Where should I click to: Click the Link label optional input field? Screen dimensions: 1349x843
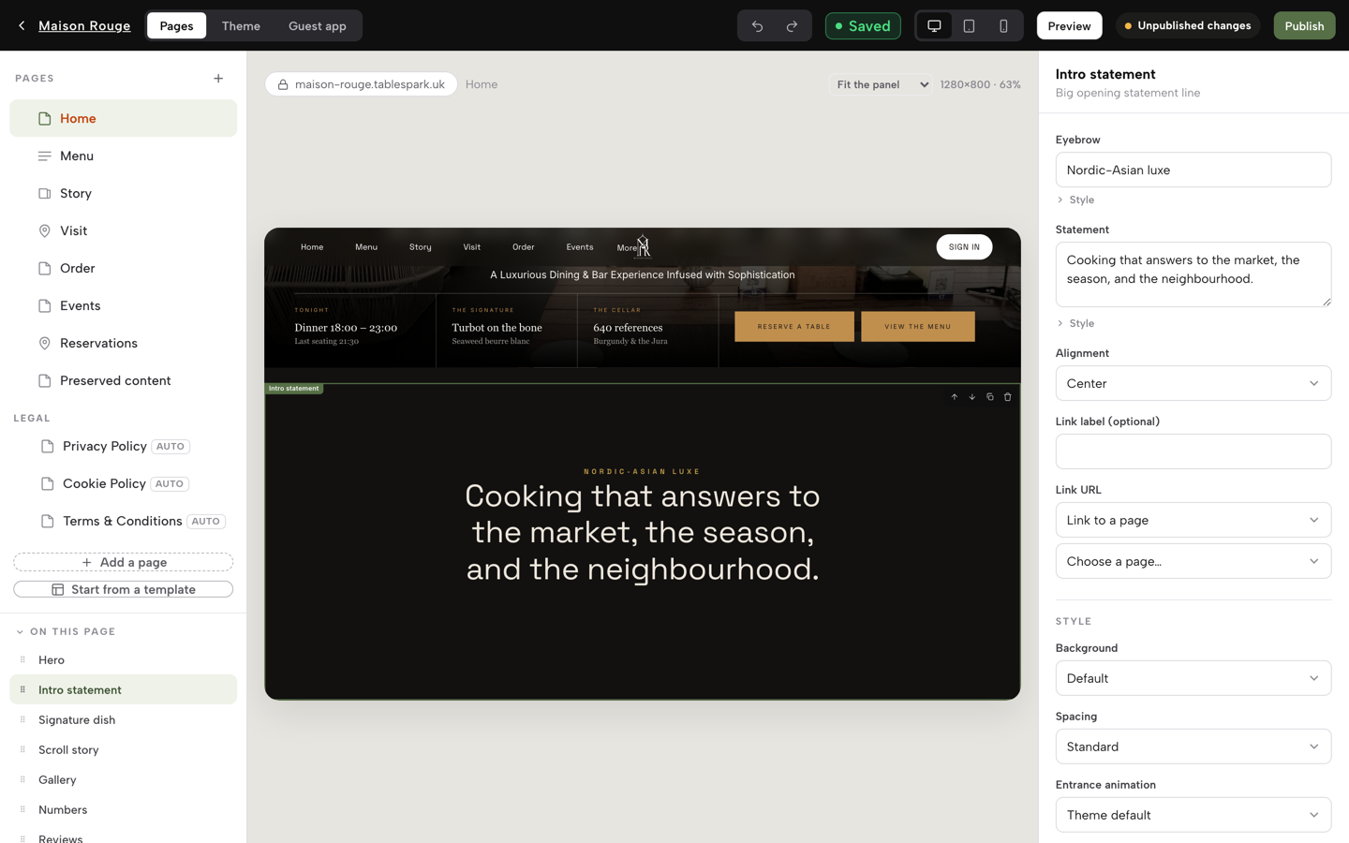tap(1193, 451)
